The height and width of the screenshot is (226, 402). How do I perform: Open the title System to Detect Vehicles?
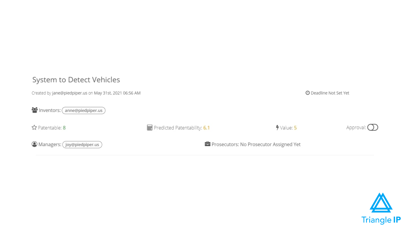(x=76, y=80)
